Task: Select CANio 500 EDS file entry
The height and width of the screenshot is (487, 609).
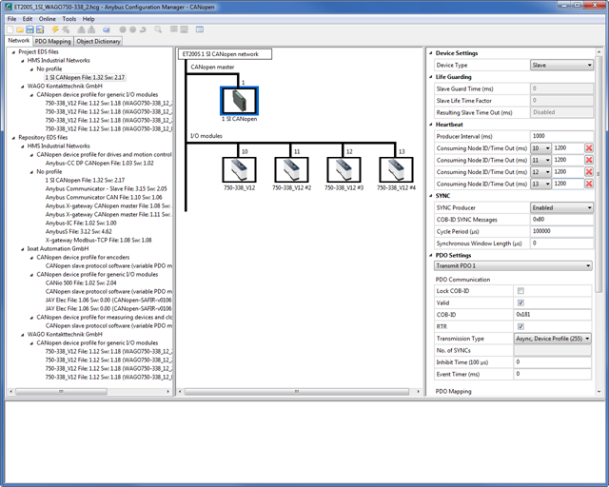Action: pos(81,282)
